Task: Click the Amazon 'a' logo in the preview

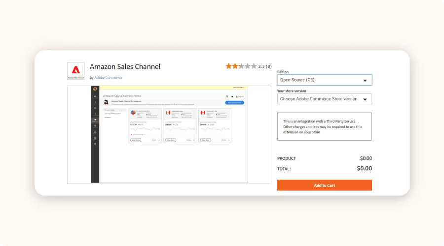Action: click(106, 102)
